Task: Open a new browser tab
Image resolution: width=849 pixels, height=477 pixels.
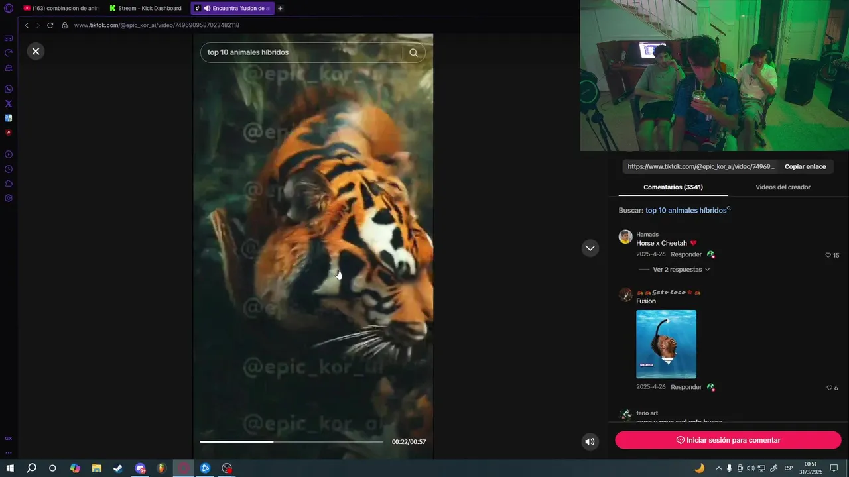Action: pyautogui.click(x=280, y=8)
